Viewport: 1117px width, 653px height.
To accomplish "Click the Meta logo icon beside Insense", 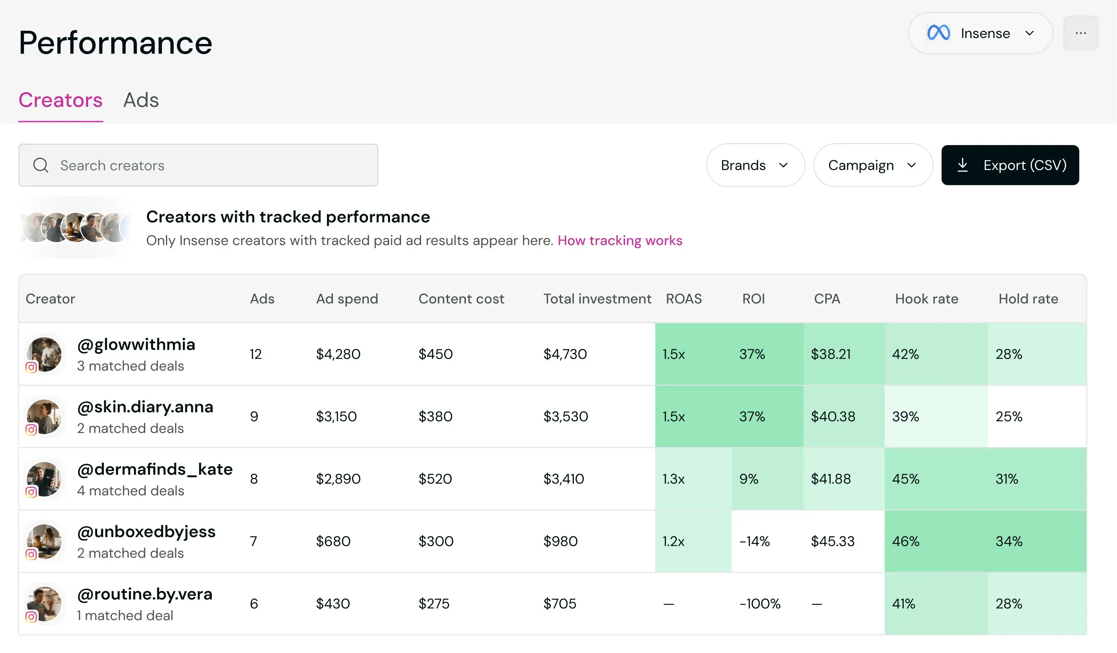I will pos(938,33).
